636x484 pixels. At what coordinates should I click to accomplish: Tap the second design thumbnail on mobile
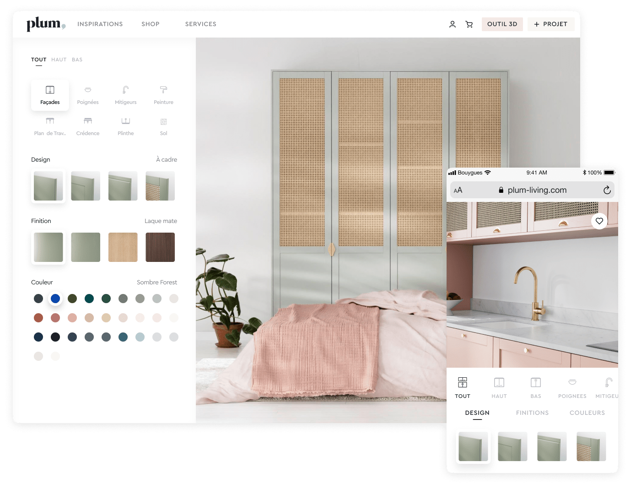512,446
